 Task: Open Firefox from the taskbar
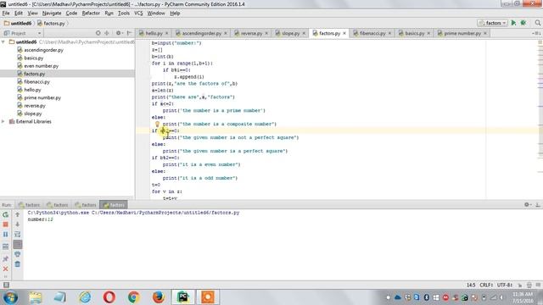[159, 297]
